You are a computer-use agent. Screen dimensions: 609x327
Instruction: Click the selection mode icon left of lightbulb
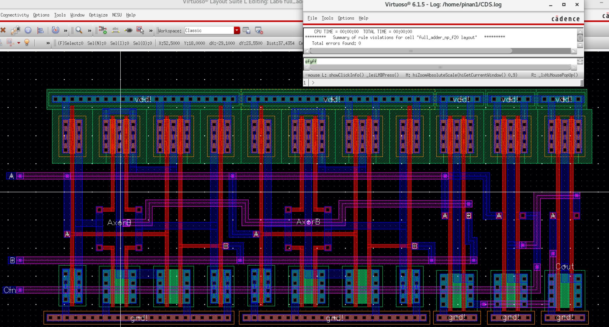coord(10,43)
